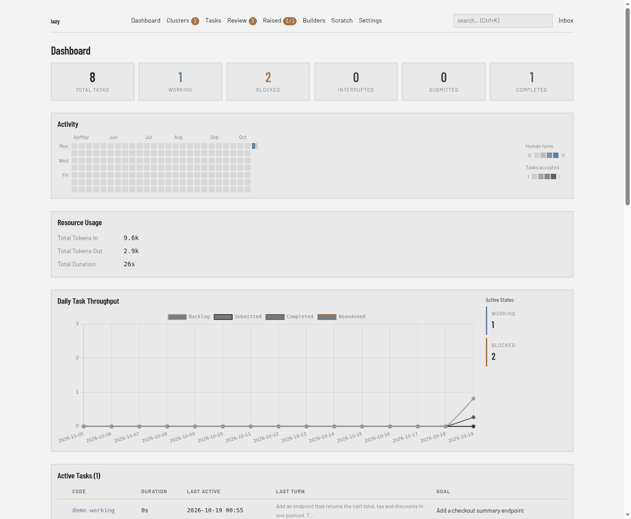Select the Completed stat card
Viewport: 631px width, 519px height.
click(x=531, y=82)
